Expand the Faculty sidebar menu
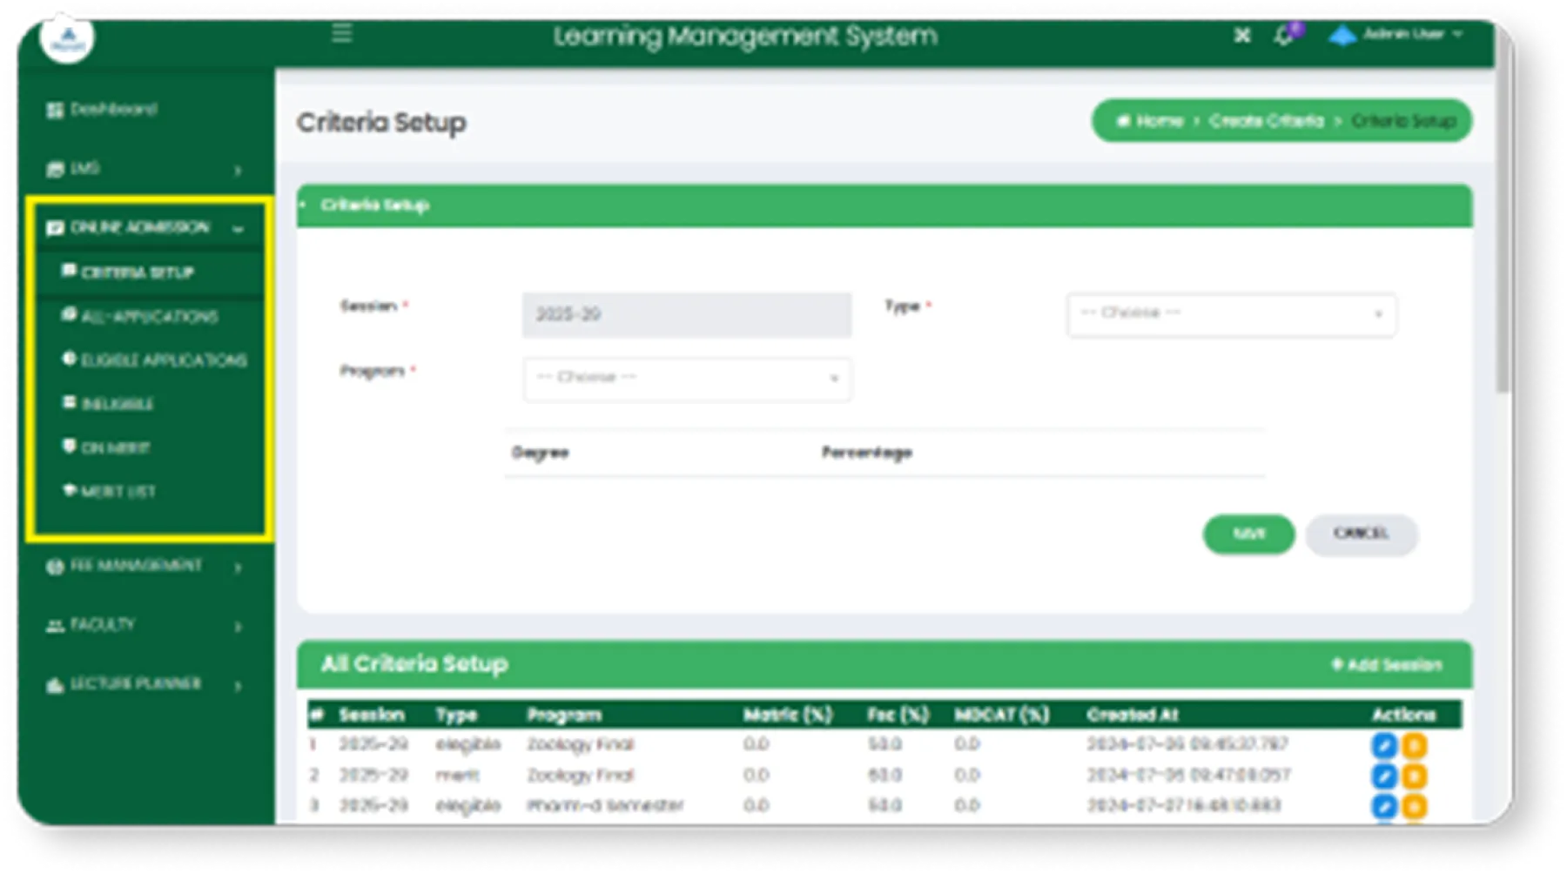 coord(104,624)
